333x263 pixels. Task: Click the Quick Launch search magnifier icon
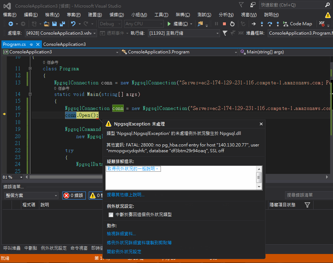328,5
